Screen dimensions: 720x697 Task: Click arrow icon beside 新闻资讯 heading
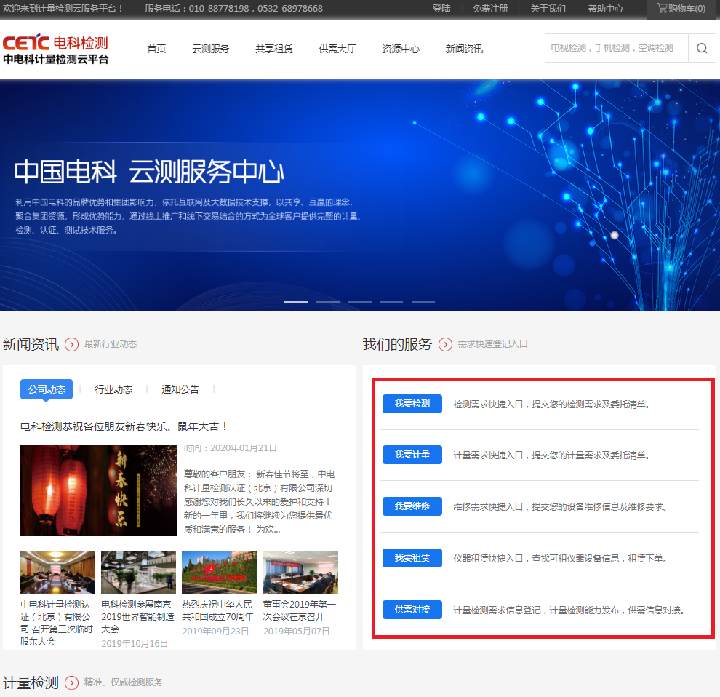(71, 344)
